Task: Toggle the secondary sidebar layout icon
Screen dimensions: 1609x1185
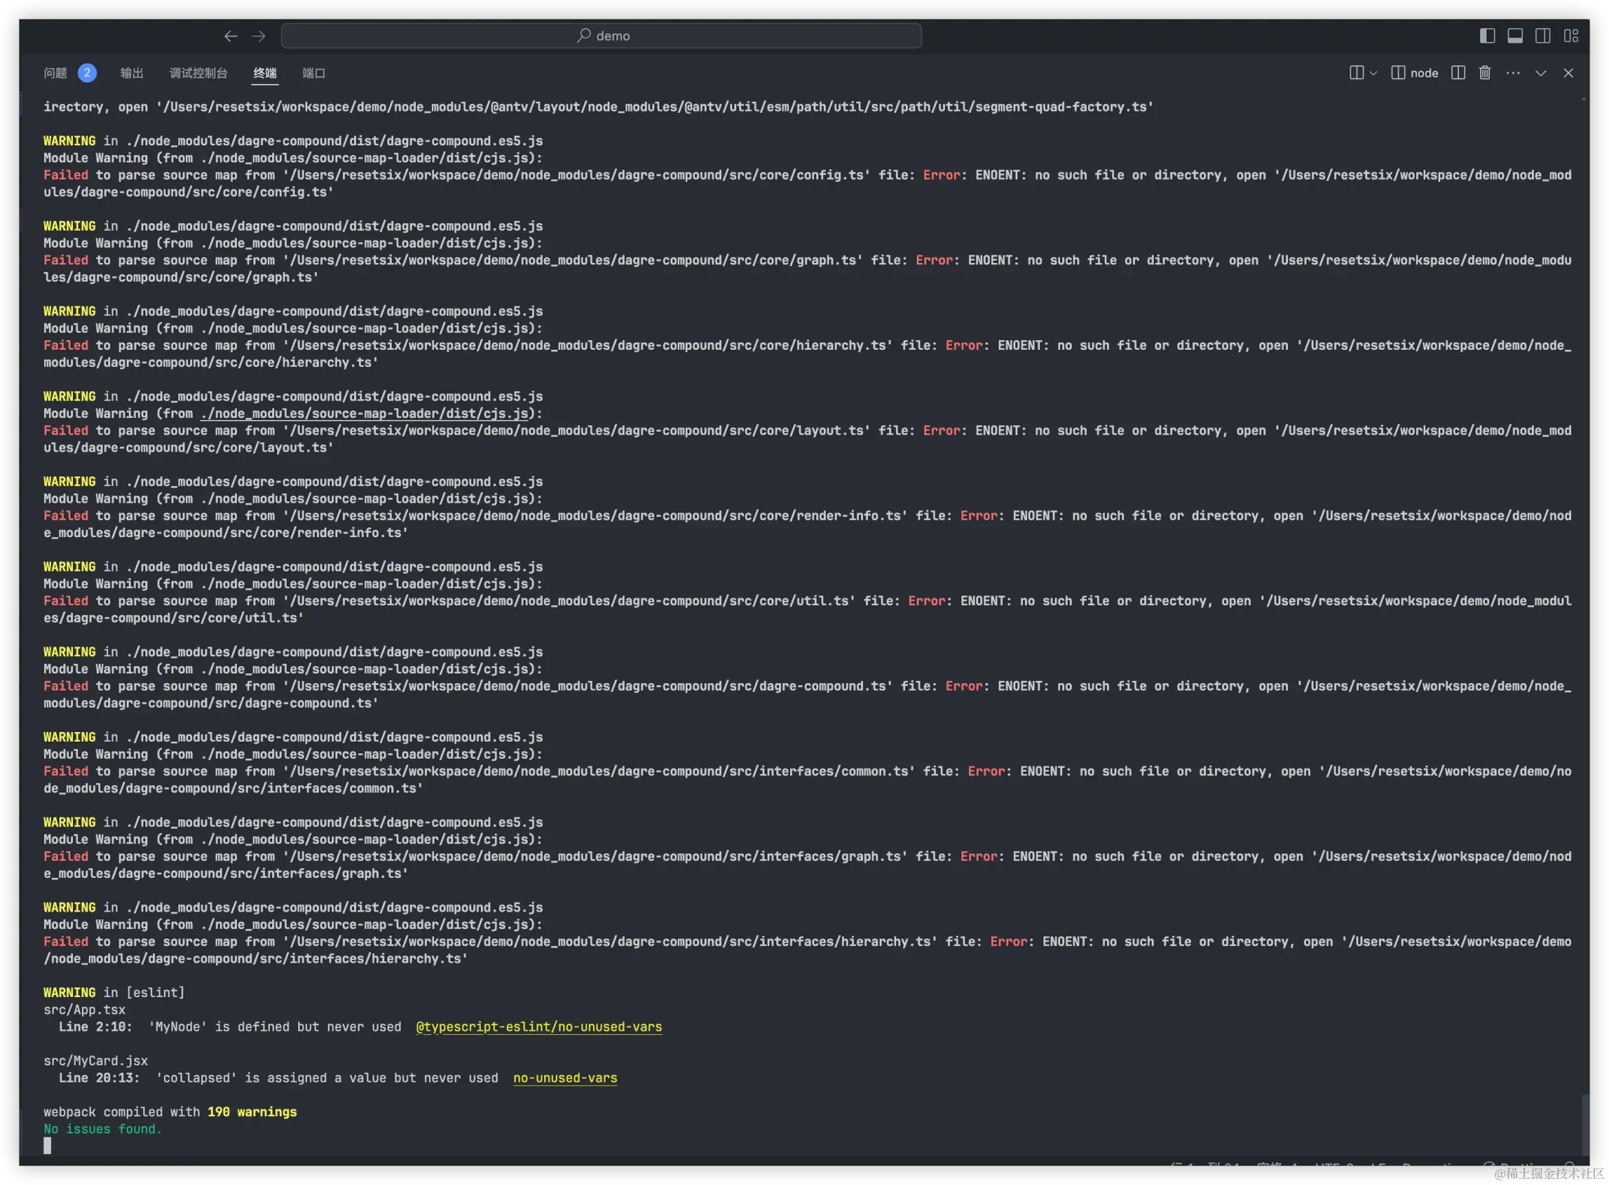Action: coord(1543,36)
